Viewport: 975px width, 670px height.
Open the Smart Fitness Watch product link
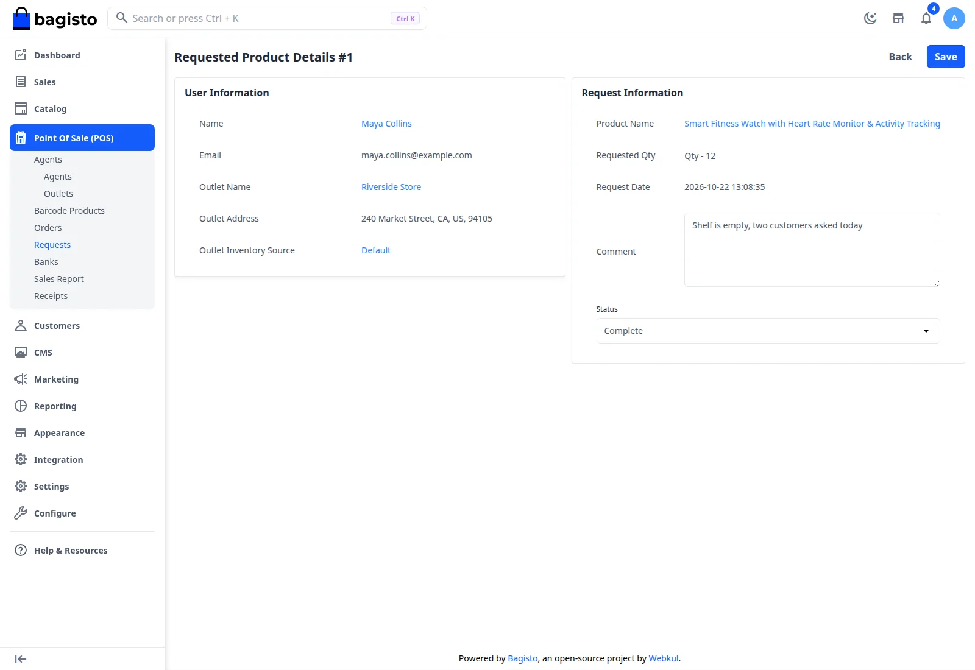[812, 124]
